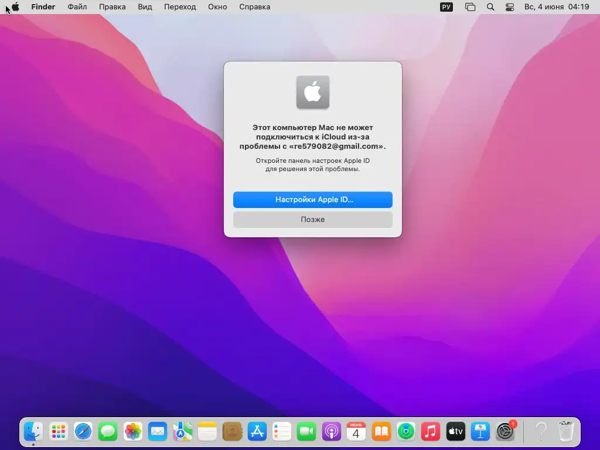
Task: Open the Apple menu
Action: click(16, 6)
